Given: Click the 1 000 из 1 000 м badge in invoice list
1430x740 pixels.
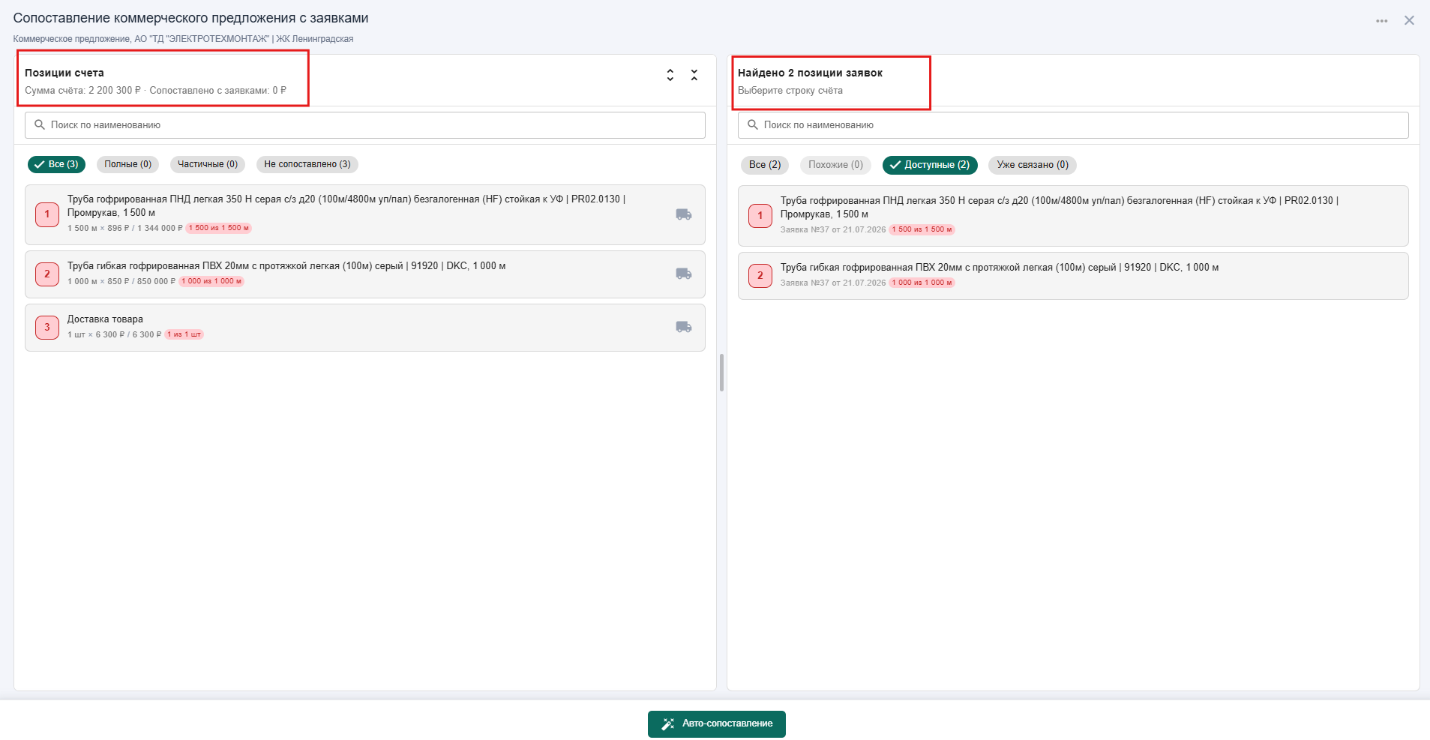Looking at the screenshot, I should tap(211, 281).
